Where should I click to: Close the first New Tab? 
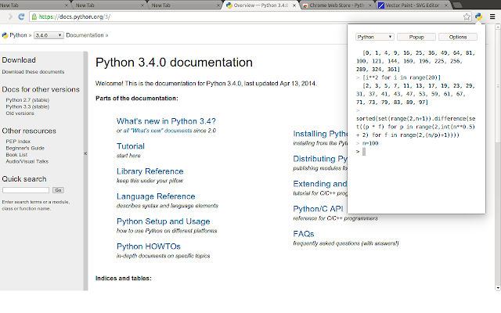point(67,5)
